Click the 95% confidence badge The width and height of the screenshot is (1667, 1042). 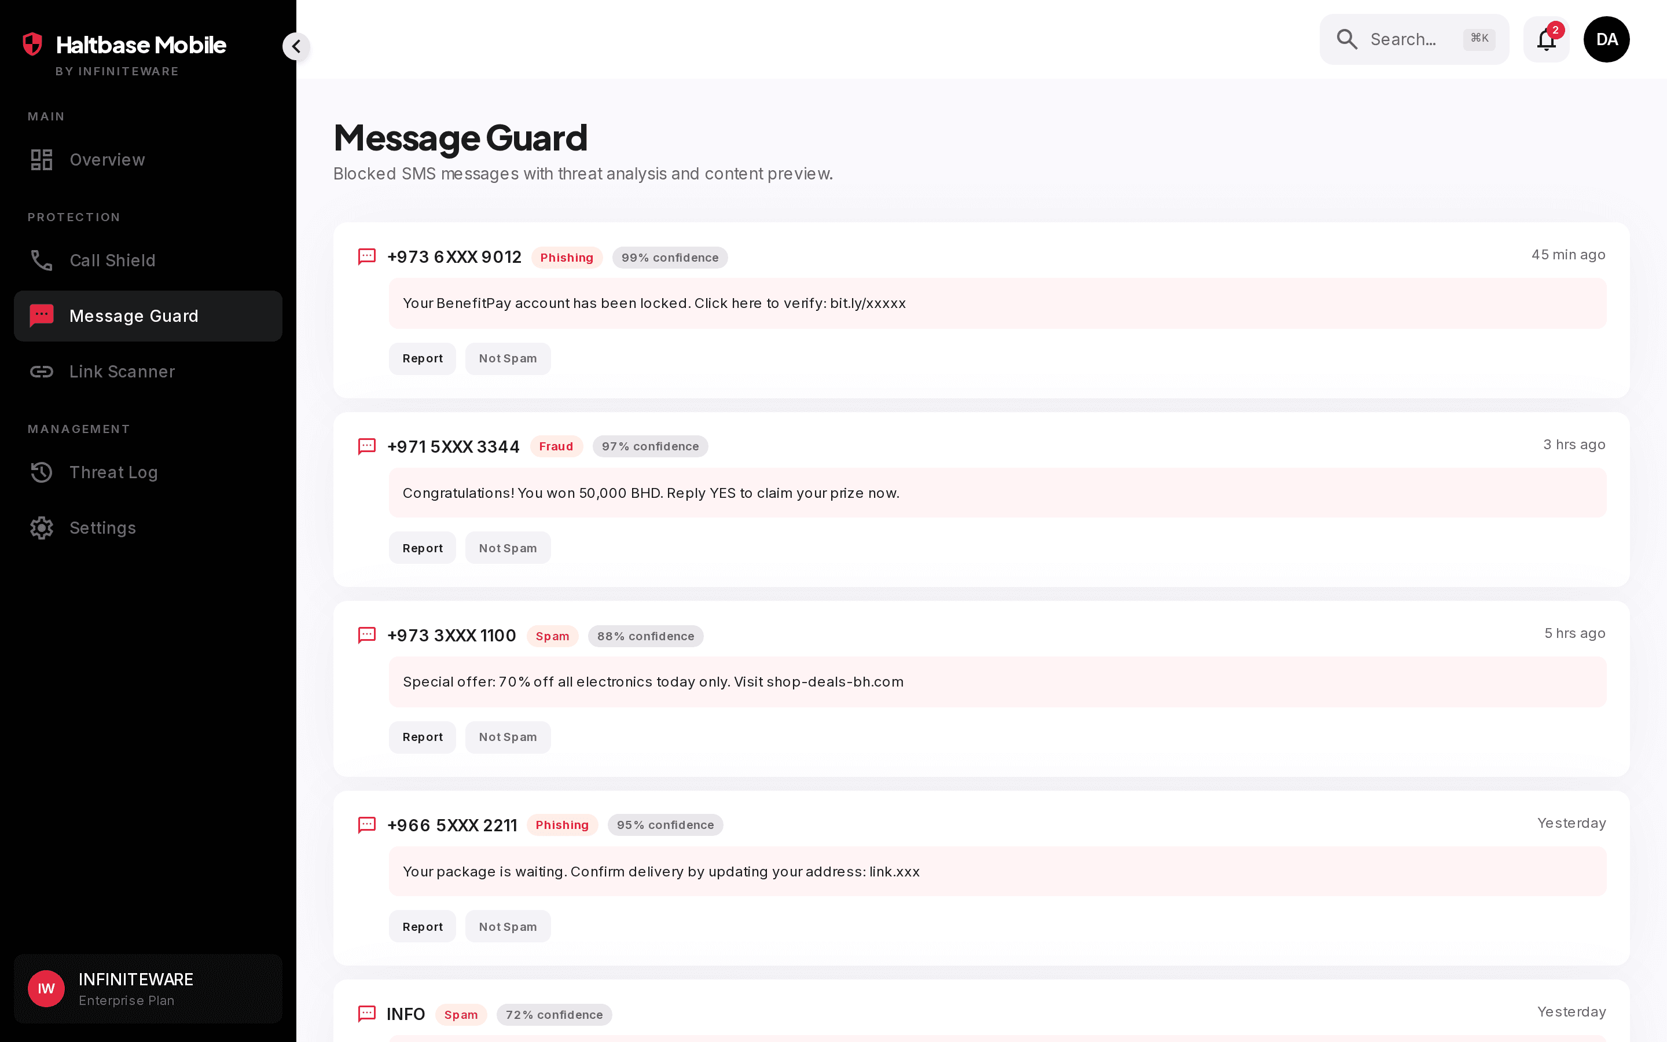click(x=666, y=825)
